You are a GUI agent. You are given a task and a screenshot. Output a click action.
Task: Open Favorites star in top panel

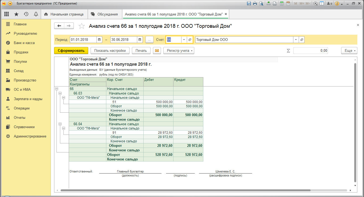(16, 14)
